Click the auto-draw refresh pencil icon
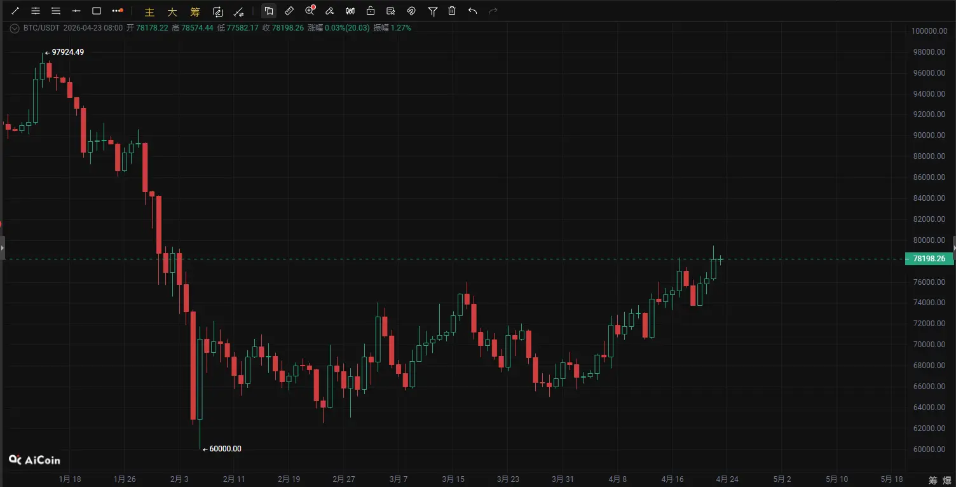956x487 pixels. point(218,11)
